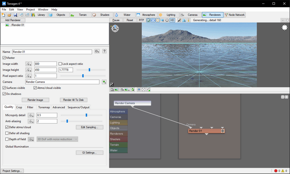Viewport: 290px width, 174px height.
Task: Open the 3D preview window icon
Action: [x=28, y=15]
